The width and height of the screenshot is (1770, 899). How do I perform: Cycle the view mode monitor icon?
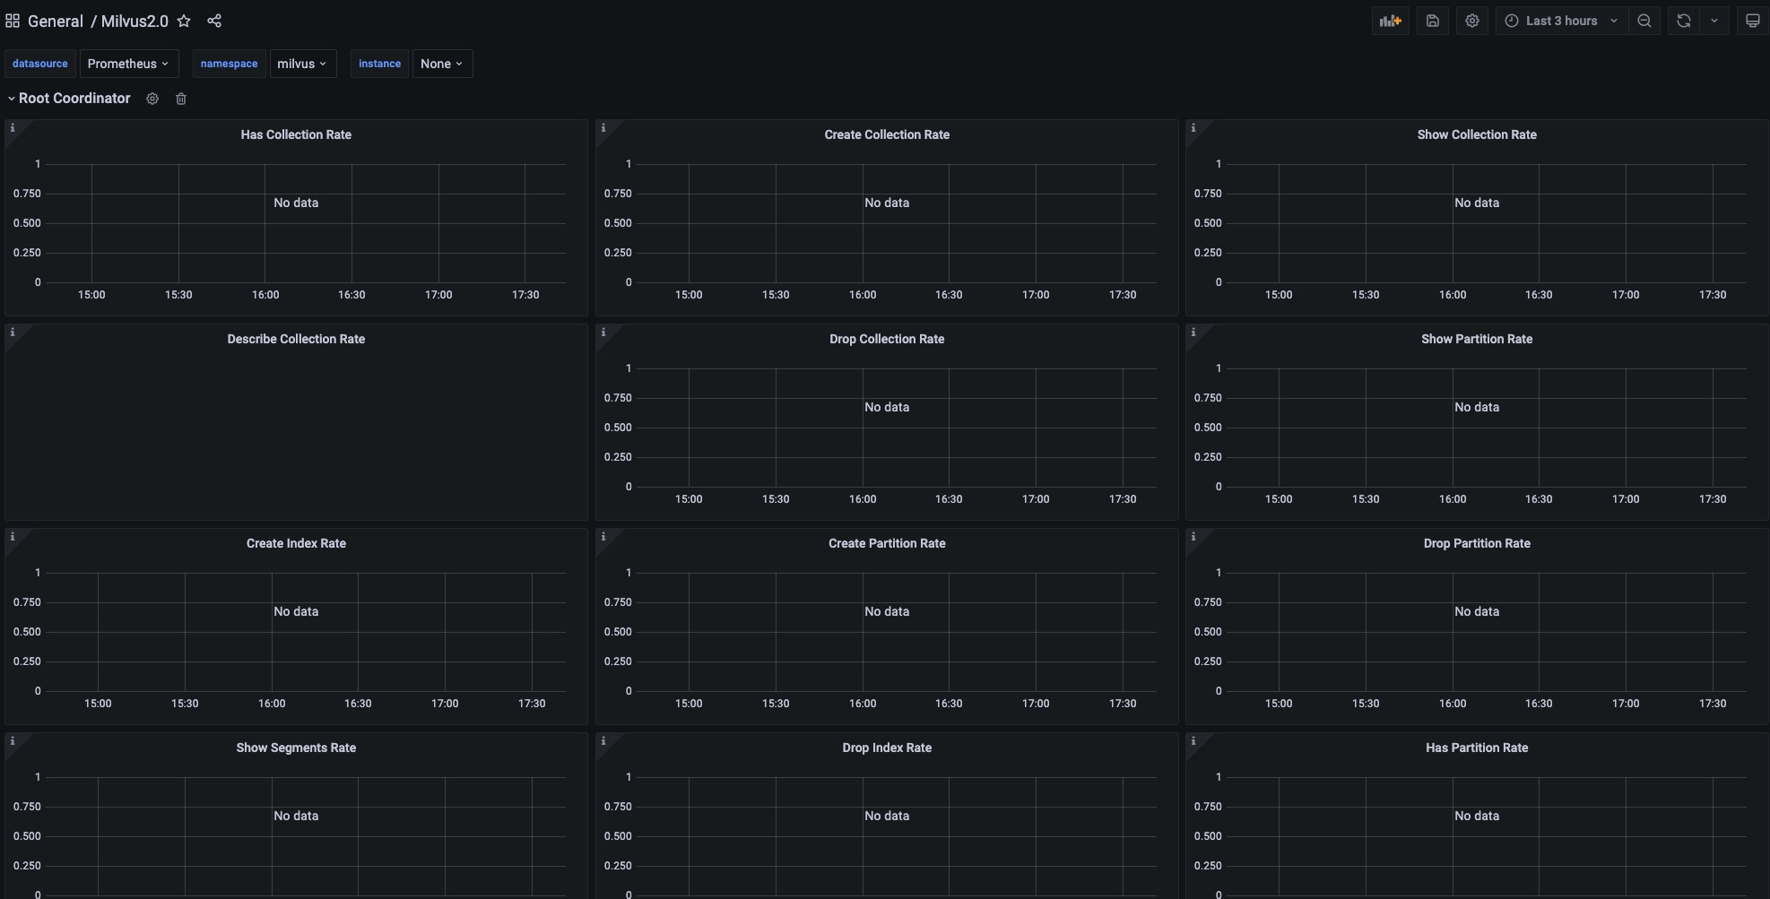pyautogui.click(x=1752, y=21)
